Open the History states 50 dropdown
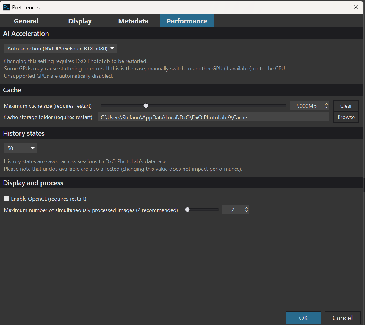This screenshot has height=325, width=365. tap(21, 148)
